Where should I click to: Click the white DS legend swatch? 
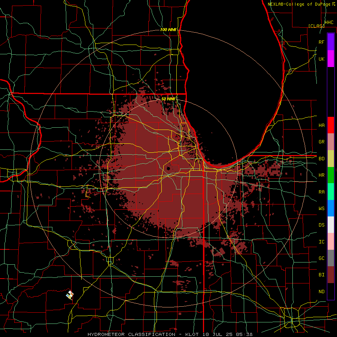331,225
